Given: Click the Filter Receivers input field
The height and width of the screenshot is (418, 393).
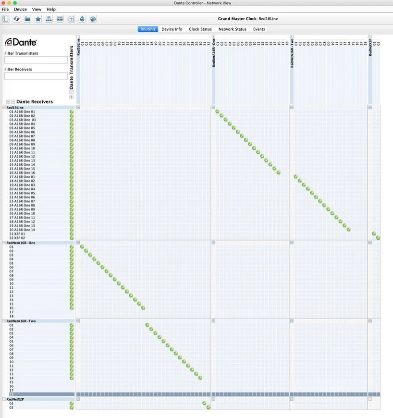Looking at the screenshot, I should tap(36, 76).
